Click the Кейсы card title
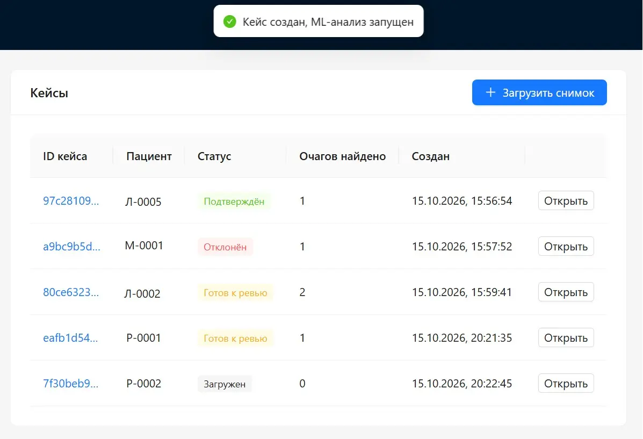Image resolution: width=643 pixels, height=439 pixels. (x=49, y=93)
